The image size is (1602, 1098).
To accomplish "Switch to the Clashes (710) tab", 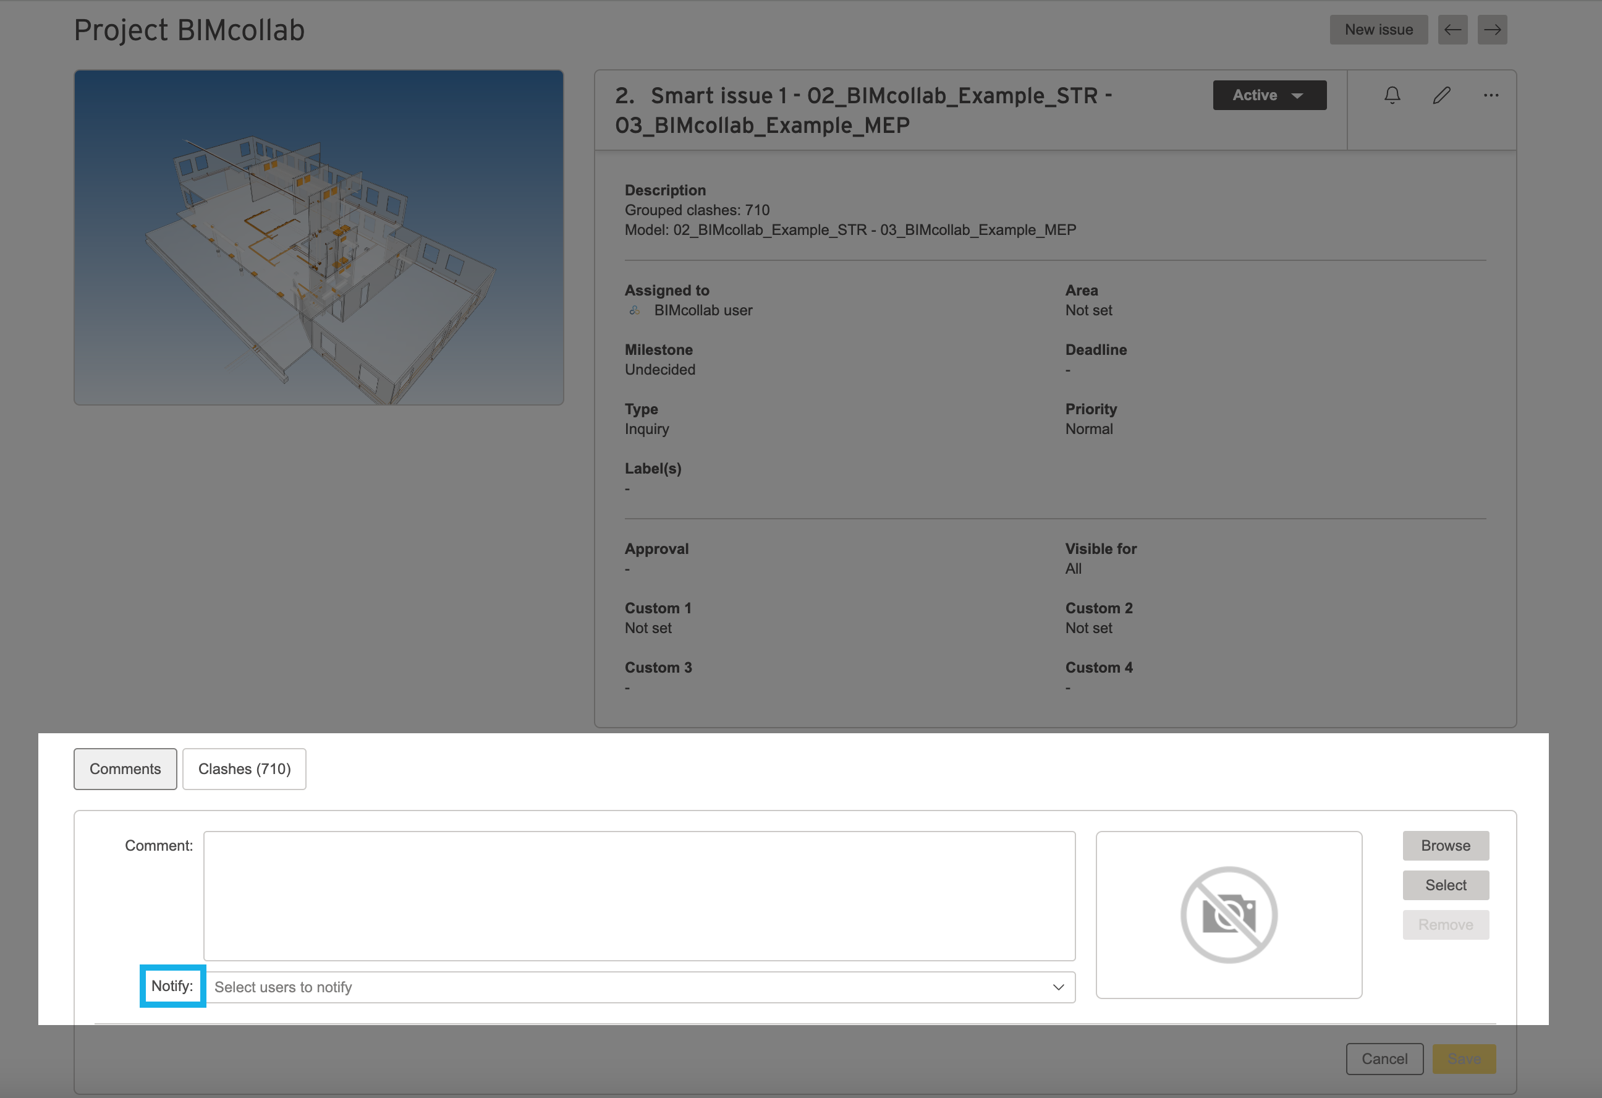I will pos(244,769).
